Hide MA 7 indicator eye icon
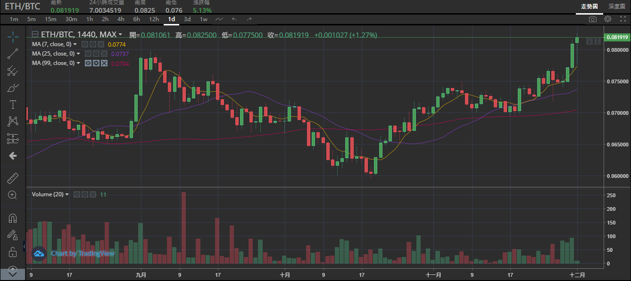This screenshot has width=631, height=281. point(85,44)
